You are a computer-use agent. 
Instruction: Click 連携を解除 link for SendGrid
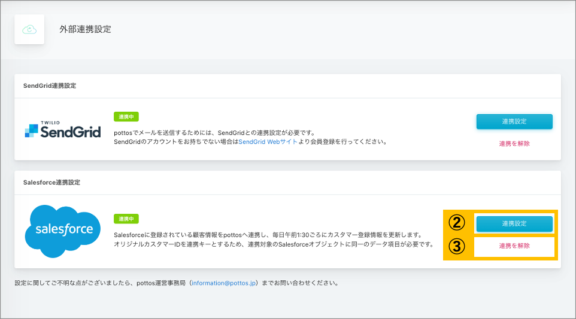point(514,144)
